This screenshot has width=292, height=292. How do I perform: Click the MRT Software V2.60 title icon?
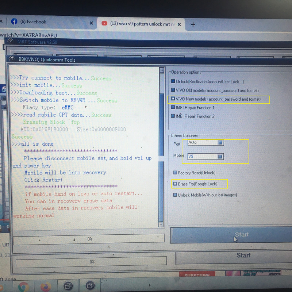click(x=10, y=41)
